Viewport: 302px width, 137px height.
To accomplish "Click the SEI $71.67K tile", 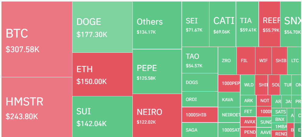I will (x=195, y=24).
